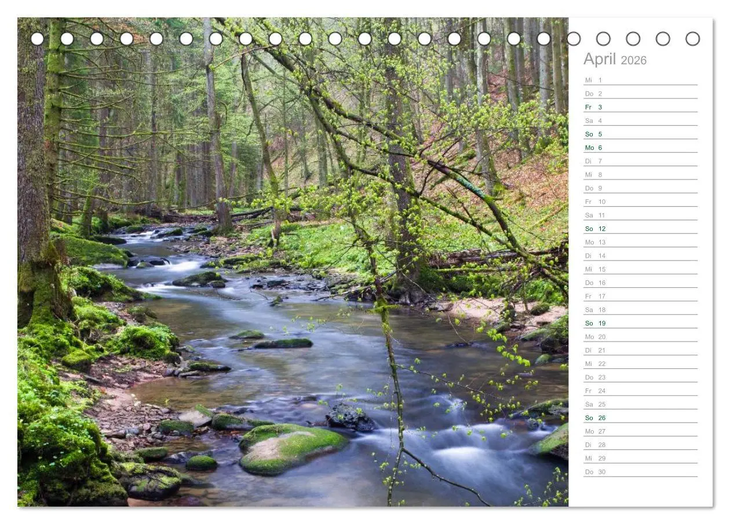730x524 pixels.
Task: Select the 'Di 7' date row
Action: 640,160
